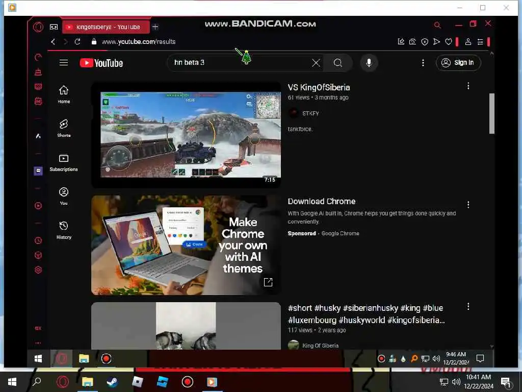The width and height of the screenshot is (522, 392).
Task: Open the Shorts section
Action: pyautogui.click(x=64, y=128)
